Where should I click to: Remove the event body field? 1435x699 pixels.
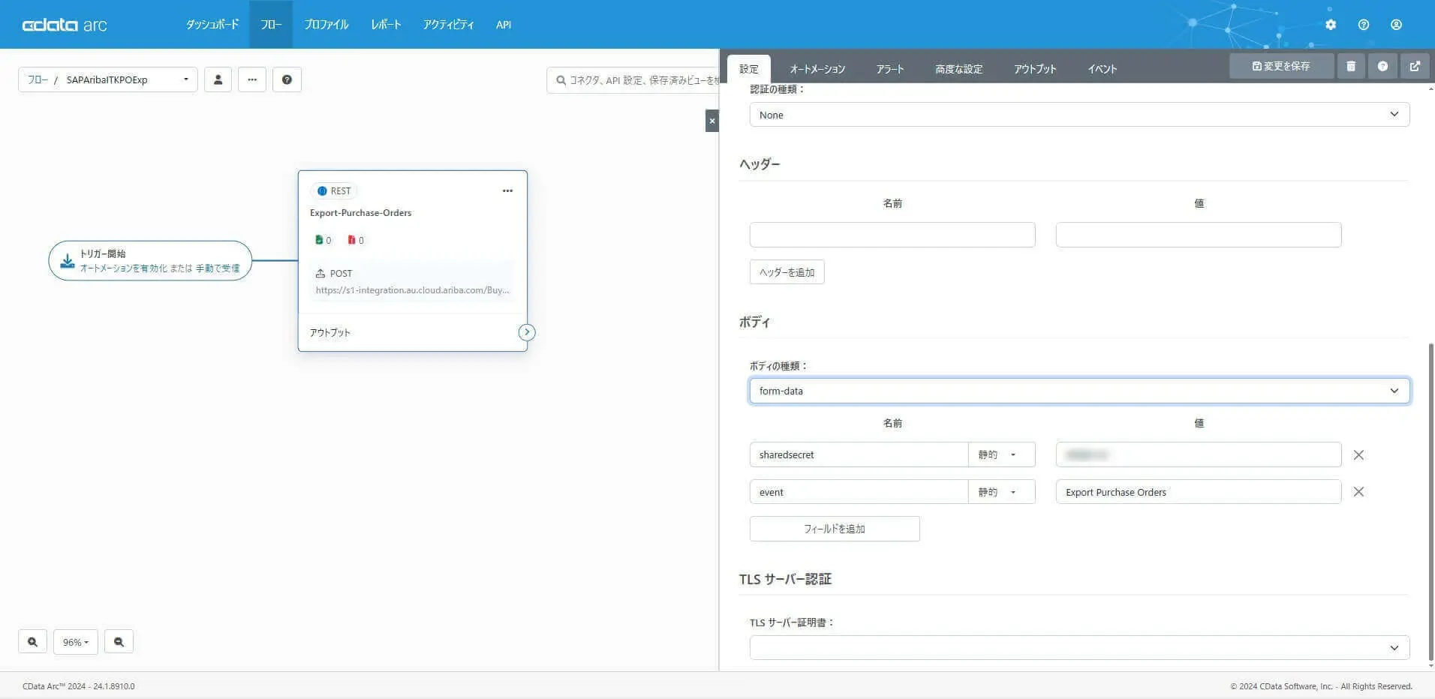tap(1358, 492)
